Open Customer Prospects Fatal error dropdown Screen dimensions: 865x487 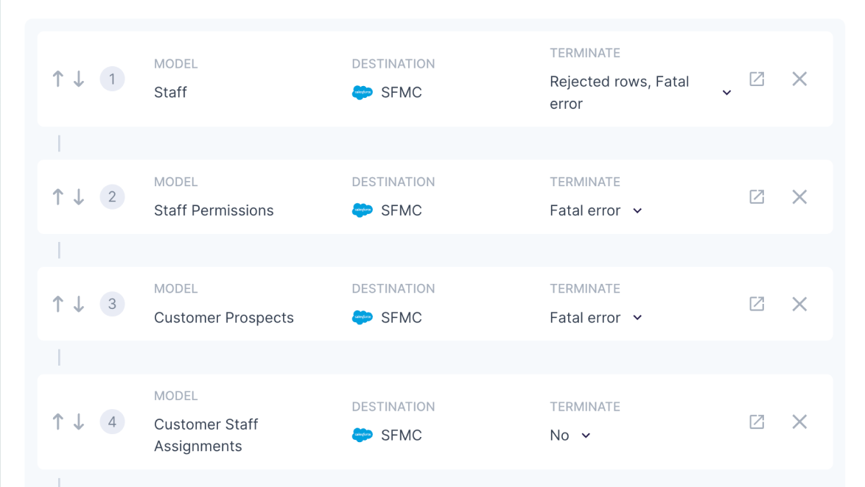[x=637, y=318]
